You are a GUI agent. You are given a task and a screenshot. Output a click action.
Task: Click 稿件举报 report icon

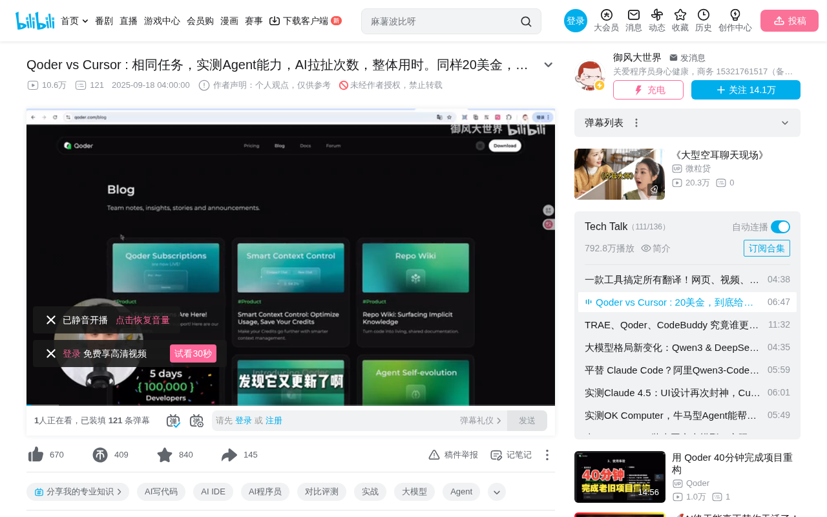pos(434,455)
